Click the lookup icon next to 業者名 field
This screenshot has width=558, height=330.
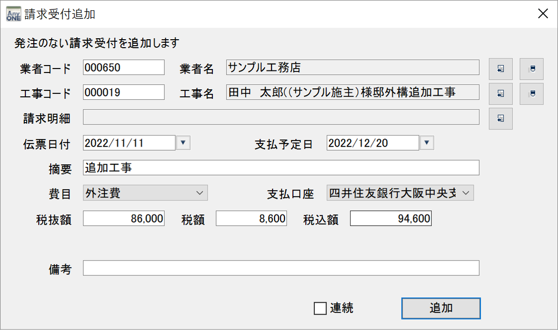click(500, 68)
